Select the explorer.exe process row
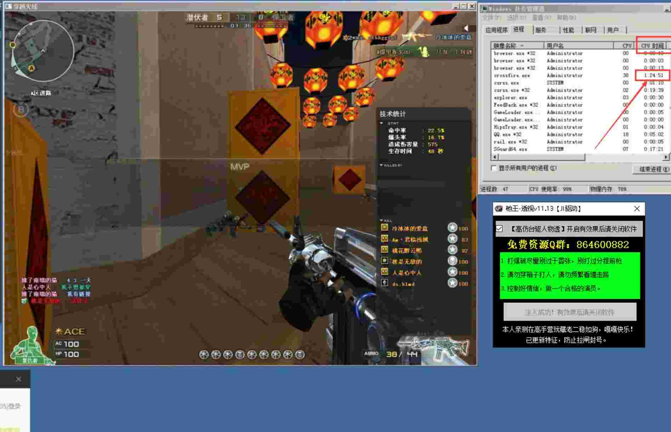The width and height of the screenshot is (671, 432). point(580,97)
